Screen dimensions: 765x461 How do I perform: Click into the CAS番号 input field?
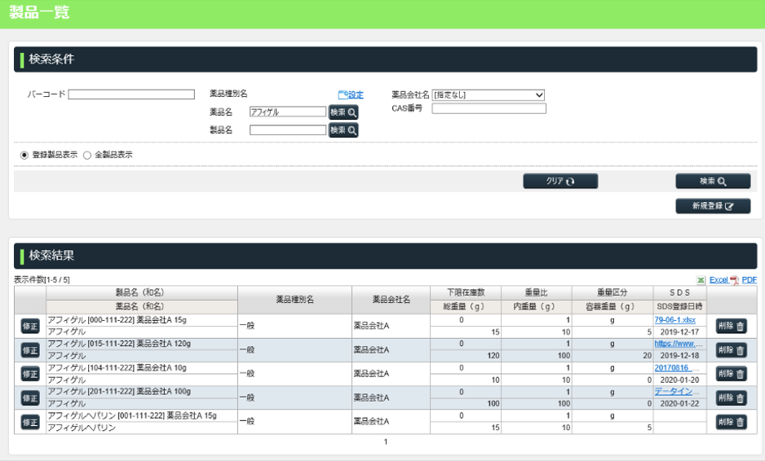(x=489, y=108)
